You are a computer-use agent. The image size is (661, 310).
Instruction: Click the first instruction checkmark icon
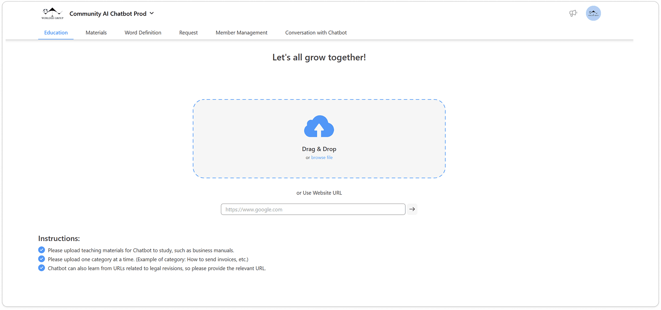(x=41, y=250)
